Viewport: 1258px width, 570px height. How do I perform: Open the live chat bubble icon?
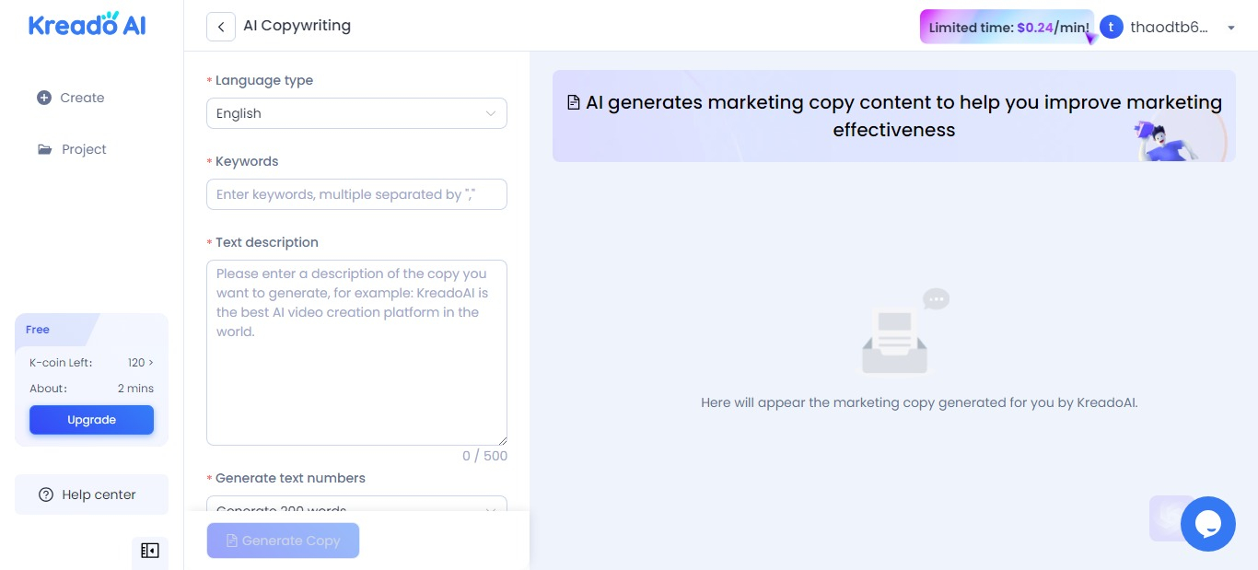point(1207,524)
